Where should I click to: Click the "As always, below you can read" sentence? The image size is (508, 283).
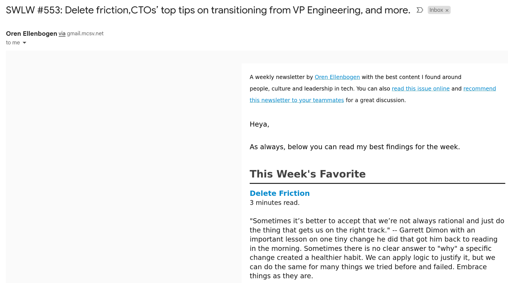(354, 147)
